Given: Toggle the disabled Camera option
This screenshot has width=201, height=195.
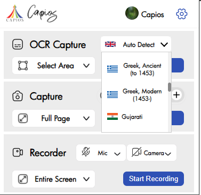Looking at the screenshot, I should (x=136, y=152).
